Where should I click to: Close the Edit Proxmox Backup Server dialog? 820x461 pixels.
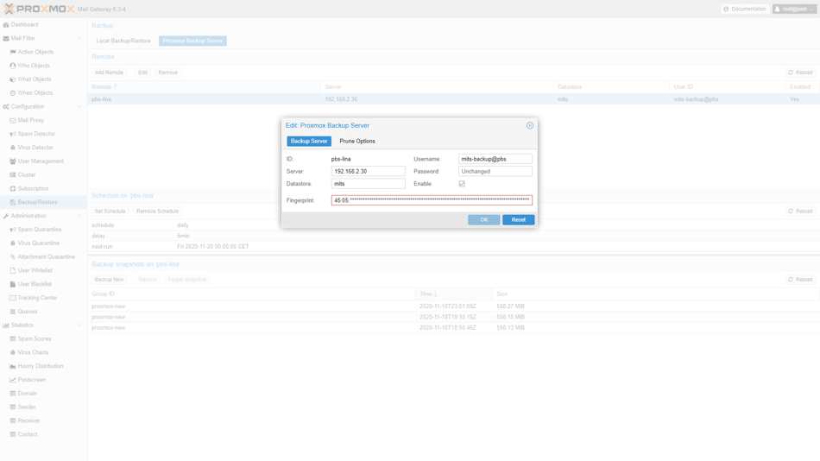tap(530, 125)
